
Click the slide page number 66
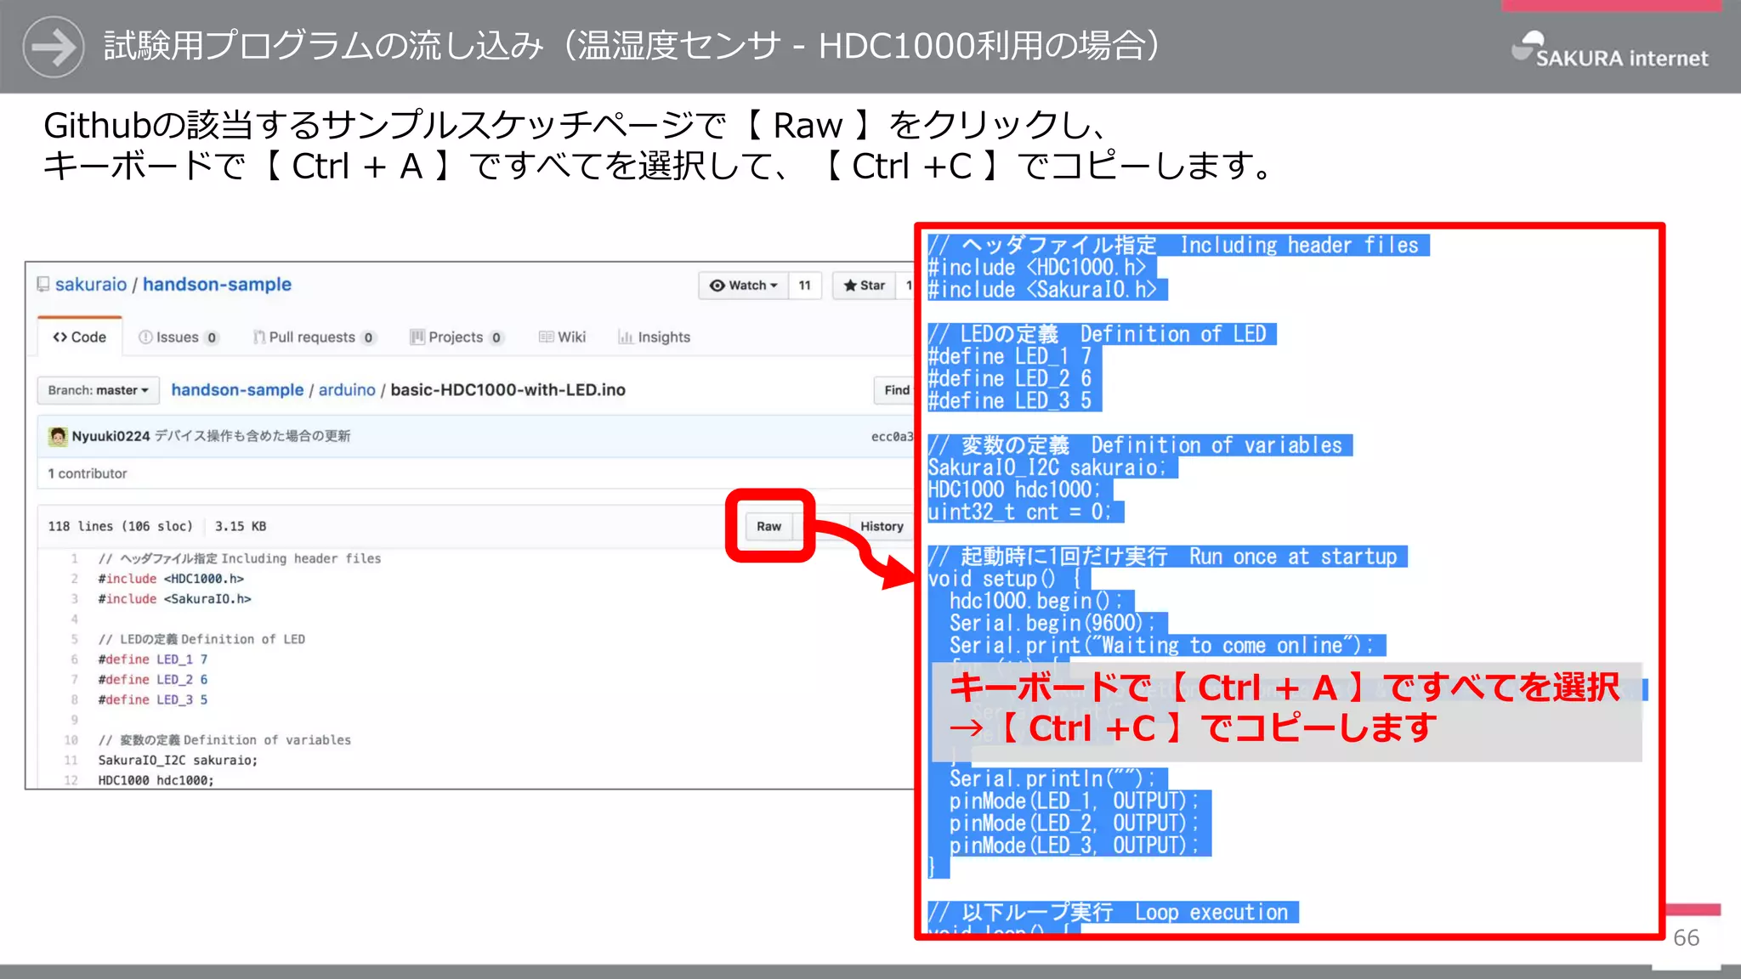[1686, 938]
